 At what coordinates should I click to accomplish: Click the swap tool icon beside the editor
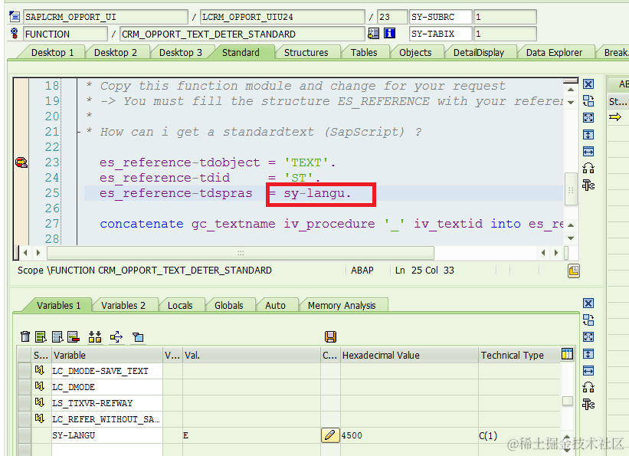[x=588, y=100]
